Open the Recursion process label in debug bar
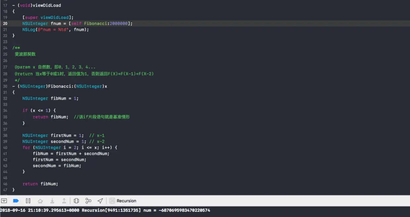This screenshot has width=410, height=217. [126, 201]
